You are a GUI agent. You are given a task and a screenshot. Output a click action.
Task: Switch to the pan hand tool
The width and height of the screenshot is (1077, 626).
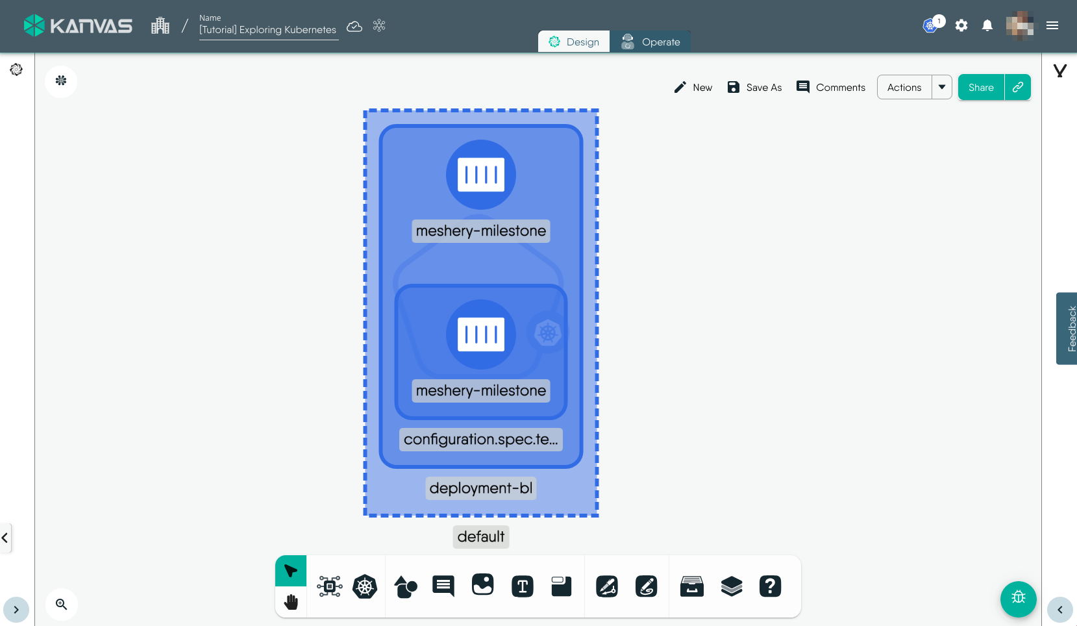pyautogui.click(x=291, y=602)
